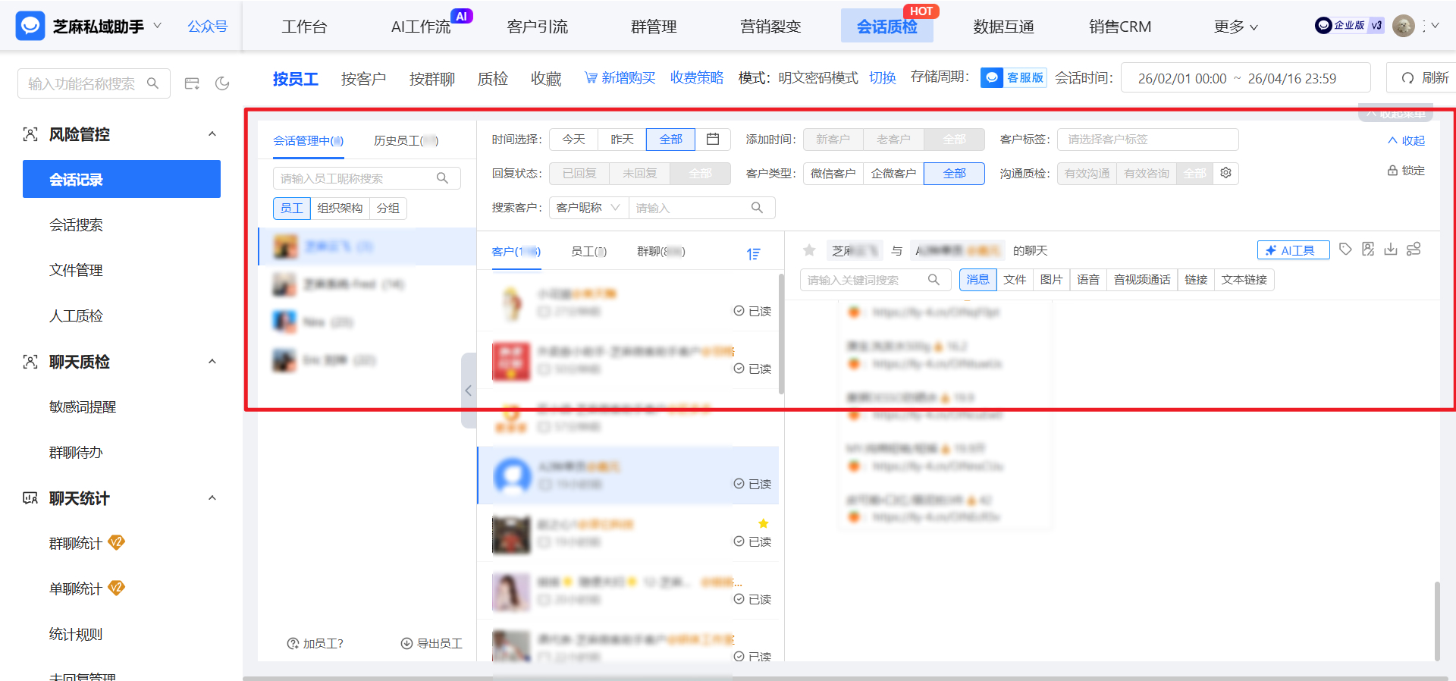Switch to 历史员工 tab
This screenshot has width=1456, height=681.
coord(406,140)
